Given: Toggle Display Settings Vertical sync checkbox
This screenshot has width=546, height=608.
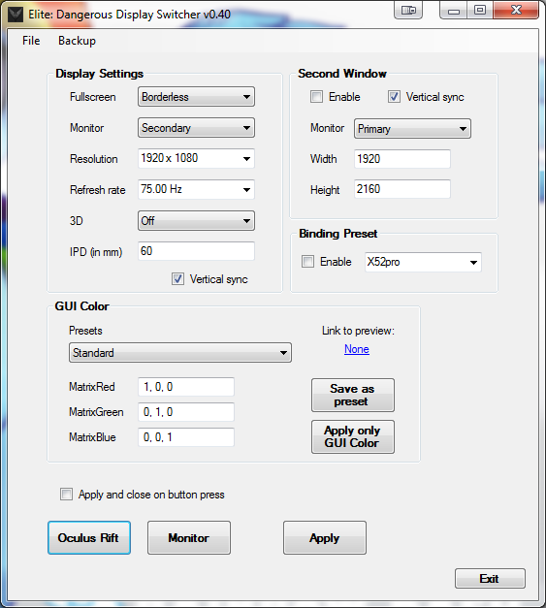Looking at the screenshot, I should (x=178, y=279).
